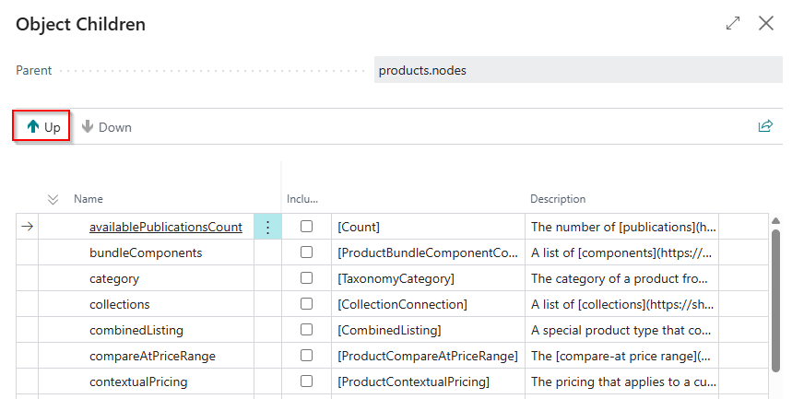Click the Inclu... column header
This screenshot has width=792, height=399.
302,199
